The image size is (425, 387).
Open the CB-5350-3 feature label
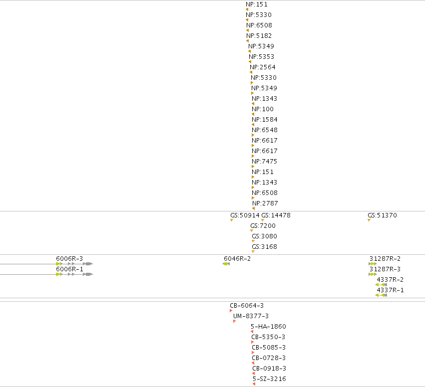268,337
